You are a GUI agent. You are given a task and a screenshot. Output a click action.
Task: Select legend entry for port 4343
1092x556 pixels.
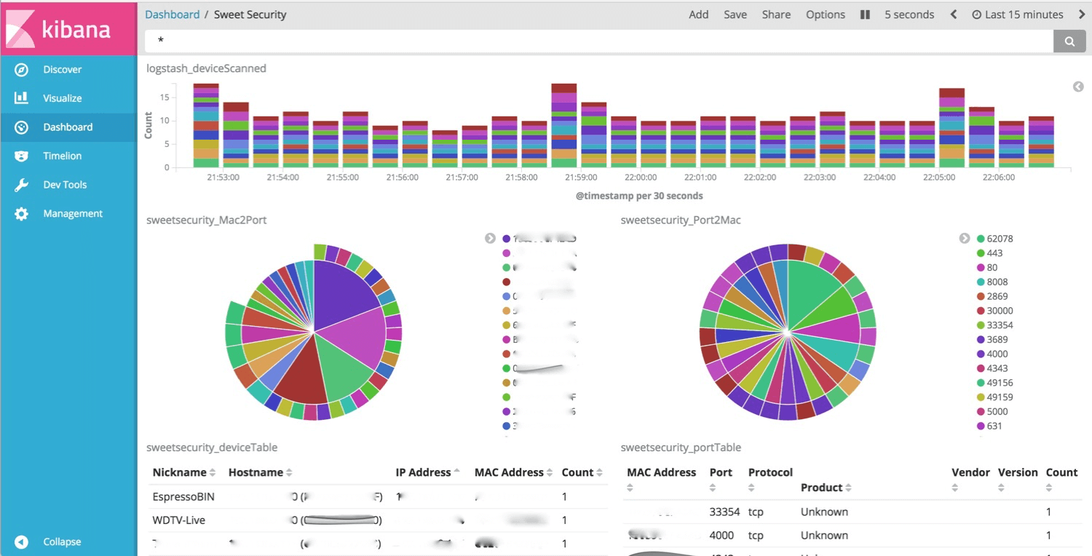point(992,368)
